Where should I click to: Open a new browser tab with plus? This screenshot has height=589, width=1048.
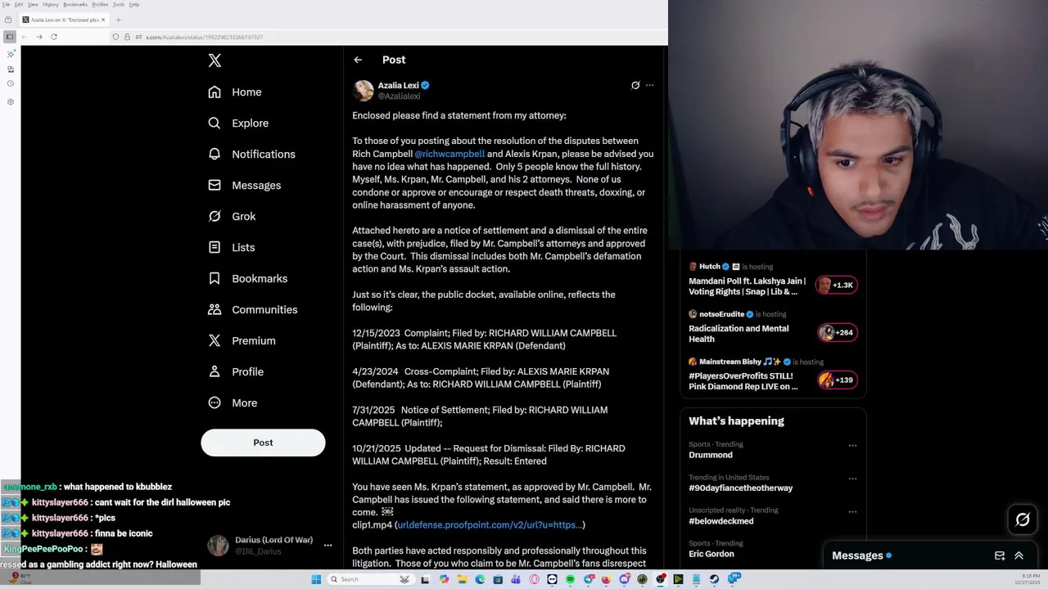tap(119, 20)
